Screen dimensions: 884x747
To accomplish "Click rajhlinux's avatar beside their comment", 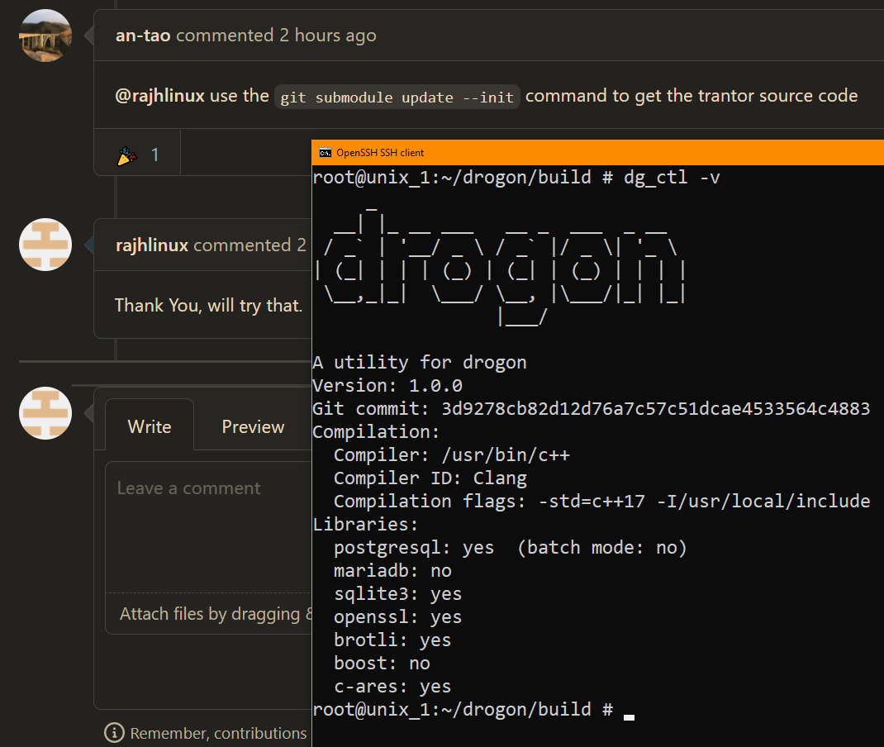I will 45,245.
